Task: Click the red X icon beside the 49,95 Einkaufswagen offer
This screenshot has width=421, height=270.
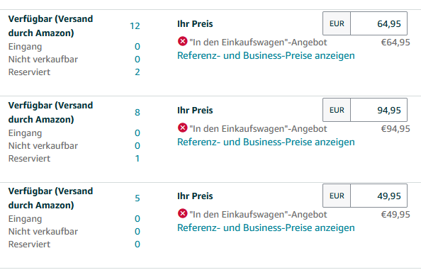Action: pos(183,213)
